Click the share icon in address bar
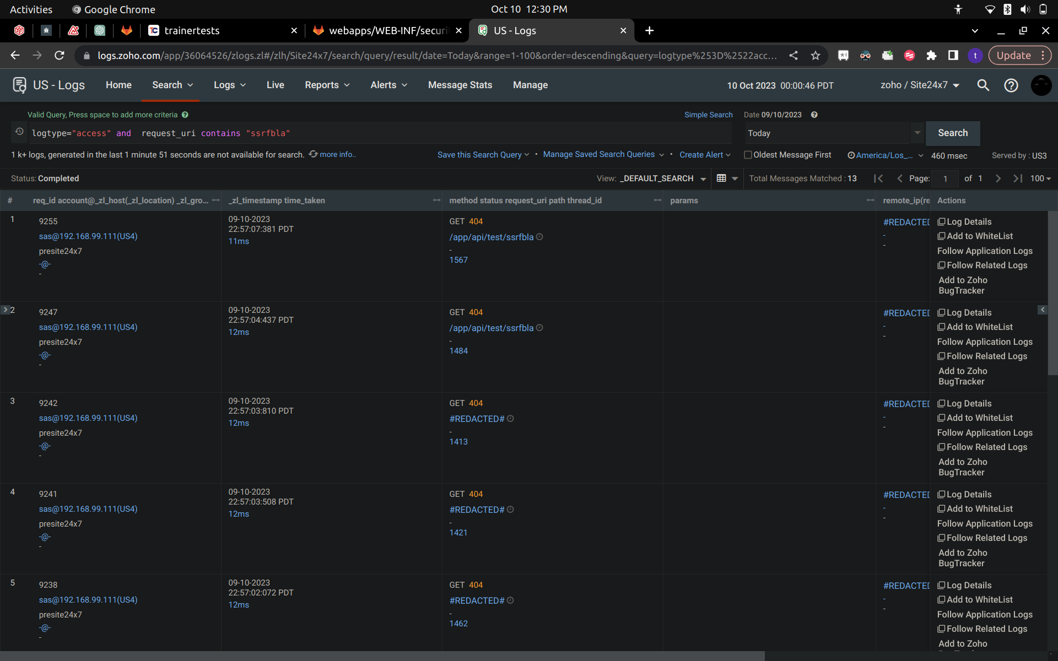This screenshot has width=1058, height=661. 793,55
